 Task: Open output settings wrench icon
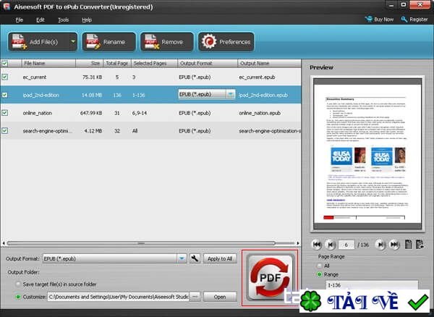pyautogui.click(x=195, y=258)
